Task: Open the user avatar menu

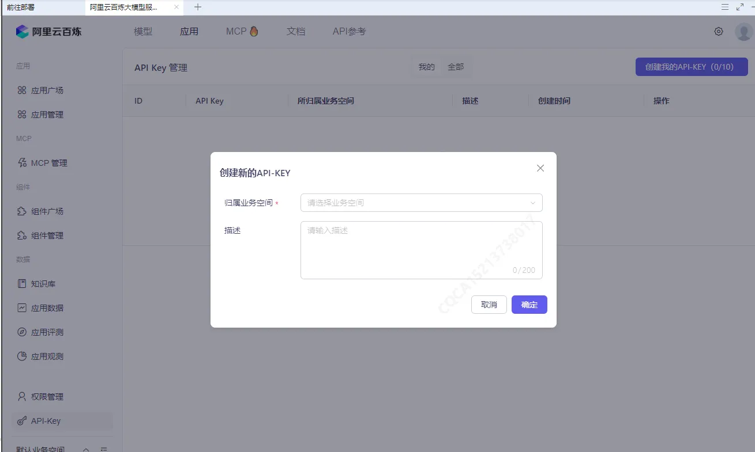Action: coord(743,32)
